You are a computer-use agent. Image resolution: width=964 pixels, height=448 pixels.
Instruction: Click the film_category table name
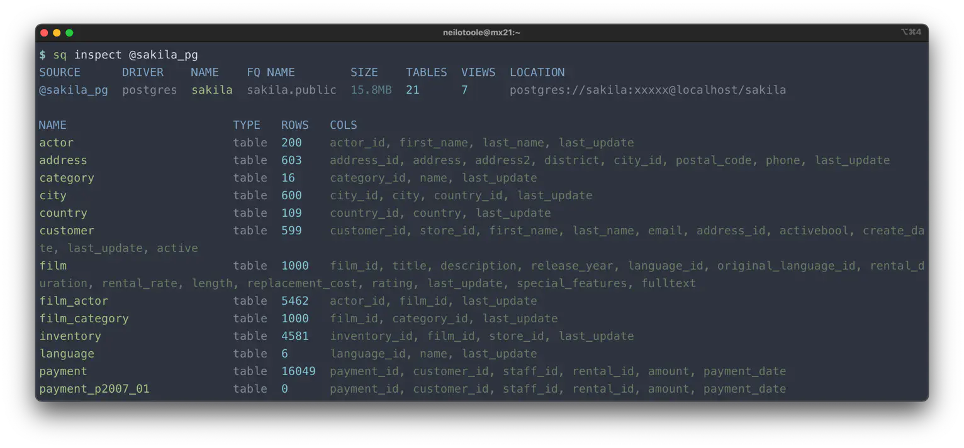coord(84,319)
